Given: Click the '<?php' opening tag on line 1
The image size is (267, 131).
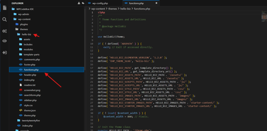Looking at the screenshot, I should (x=101, y=12).
